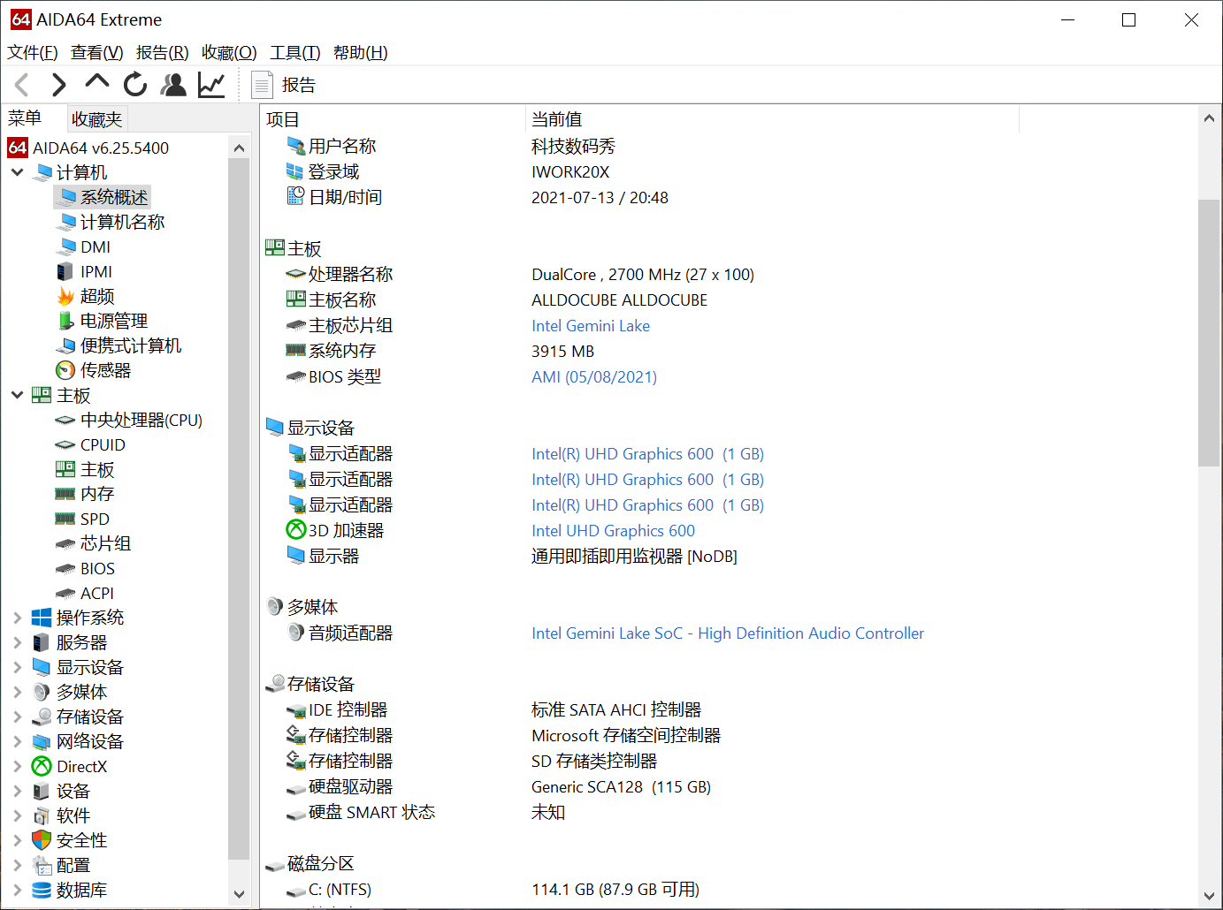Image resolution: width=1223 pixels, height=910 pixels.
Task: Click the 报告 toolbar button label
Action: coord(299,85)
